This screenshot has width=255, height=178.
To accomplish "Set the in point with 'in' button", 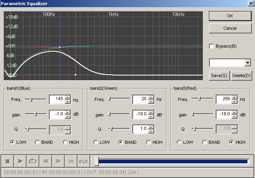I will 71,161.
